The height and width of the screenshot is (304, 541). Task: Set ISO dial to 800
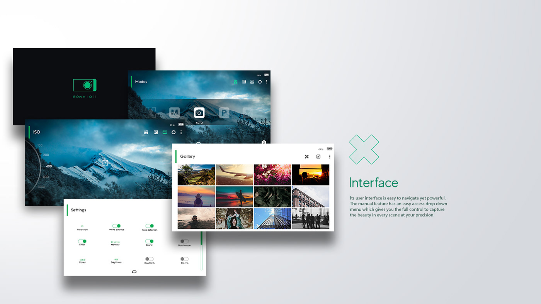(46, 177)
